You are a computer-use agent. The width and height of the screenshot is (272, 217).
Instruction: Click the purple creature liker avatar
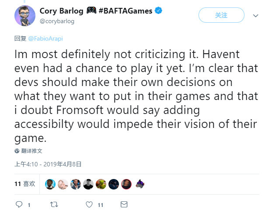point(139,184)
